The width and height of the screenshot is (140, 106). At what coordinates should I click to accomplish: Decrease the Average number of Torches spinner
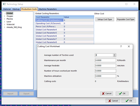114,56
